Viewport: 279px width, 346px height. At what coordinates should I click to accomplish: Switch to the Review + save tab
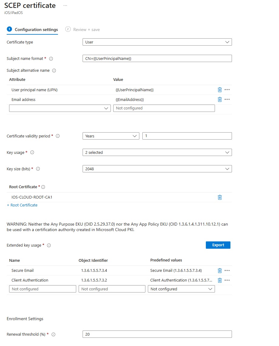(83, 29)
